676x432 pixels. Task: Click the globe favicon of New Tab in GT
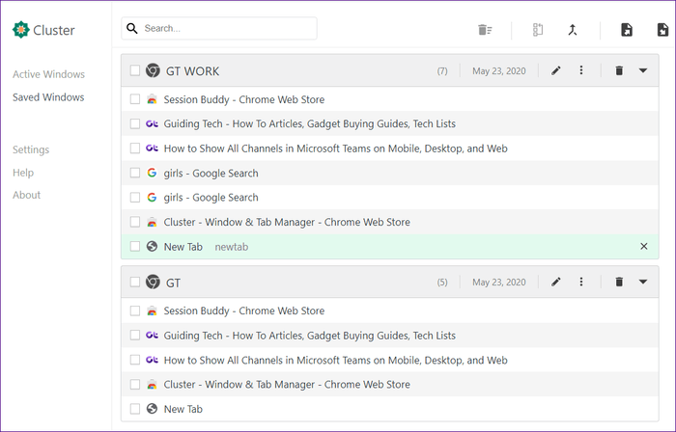[x=152, y=408]
